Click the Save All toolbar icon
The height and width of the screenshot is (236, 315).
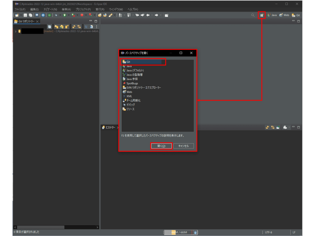[x=30, y=15]
